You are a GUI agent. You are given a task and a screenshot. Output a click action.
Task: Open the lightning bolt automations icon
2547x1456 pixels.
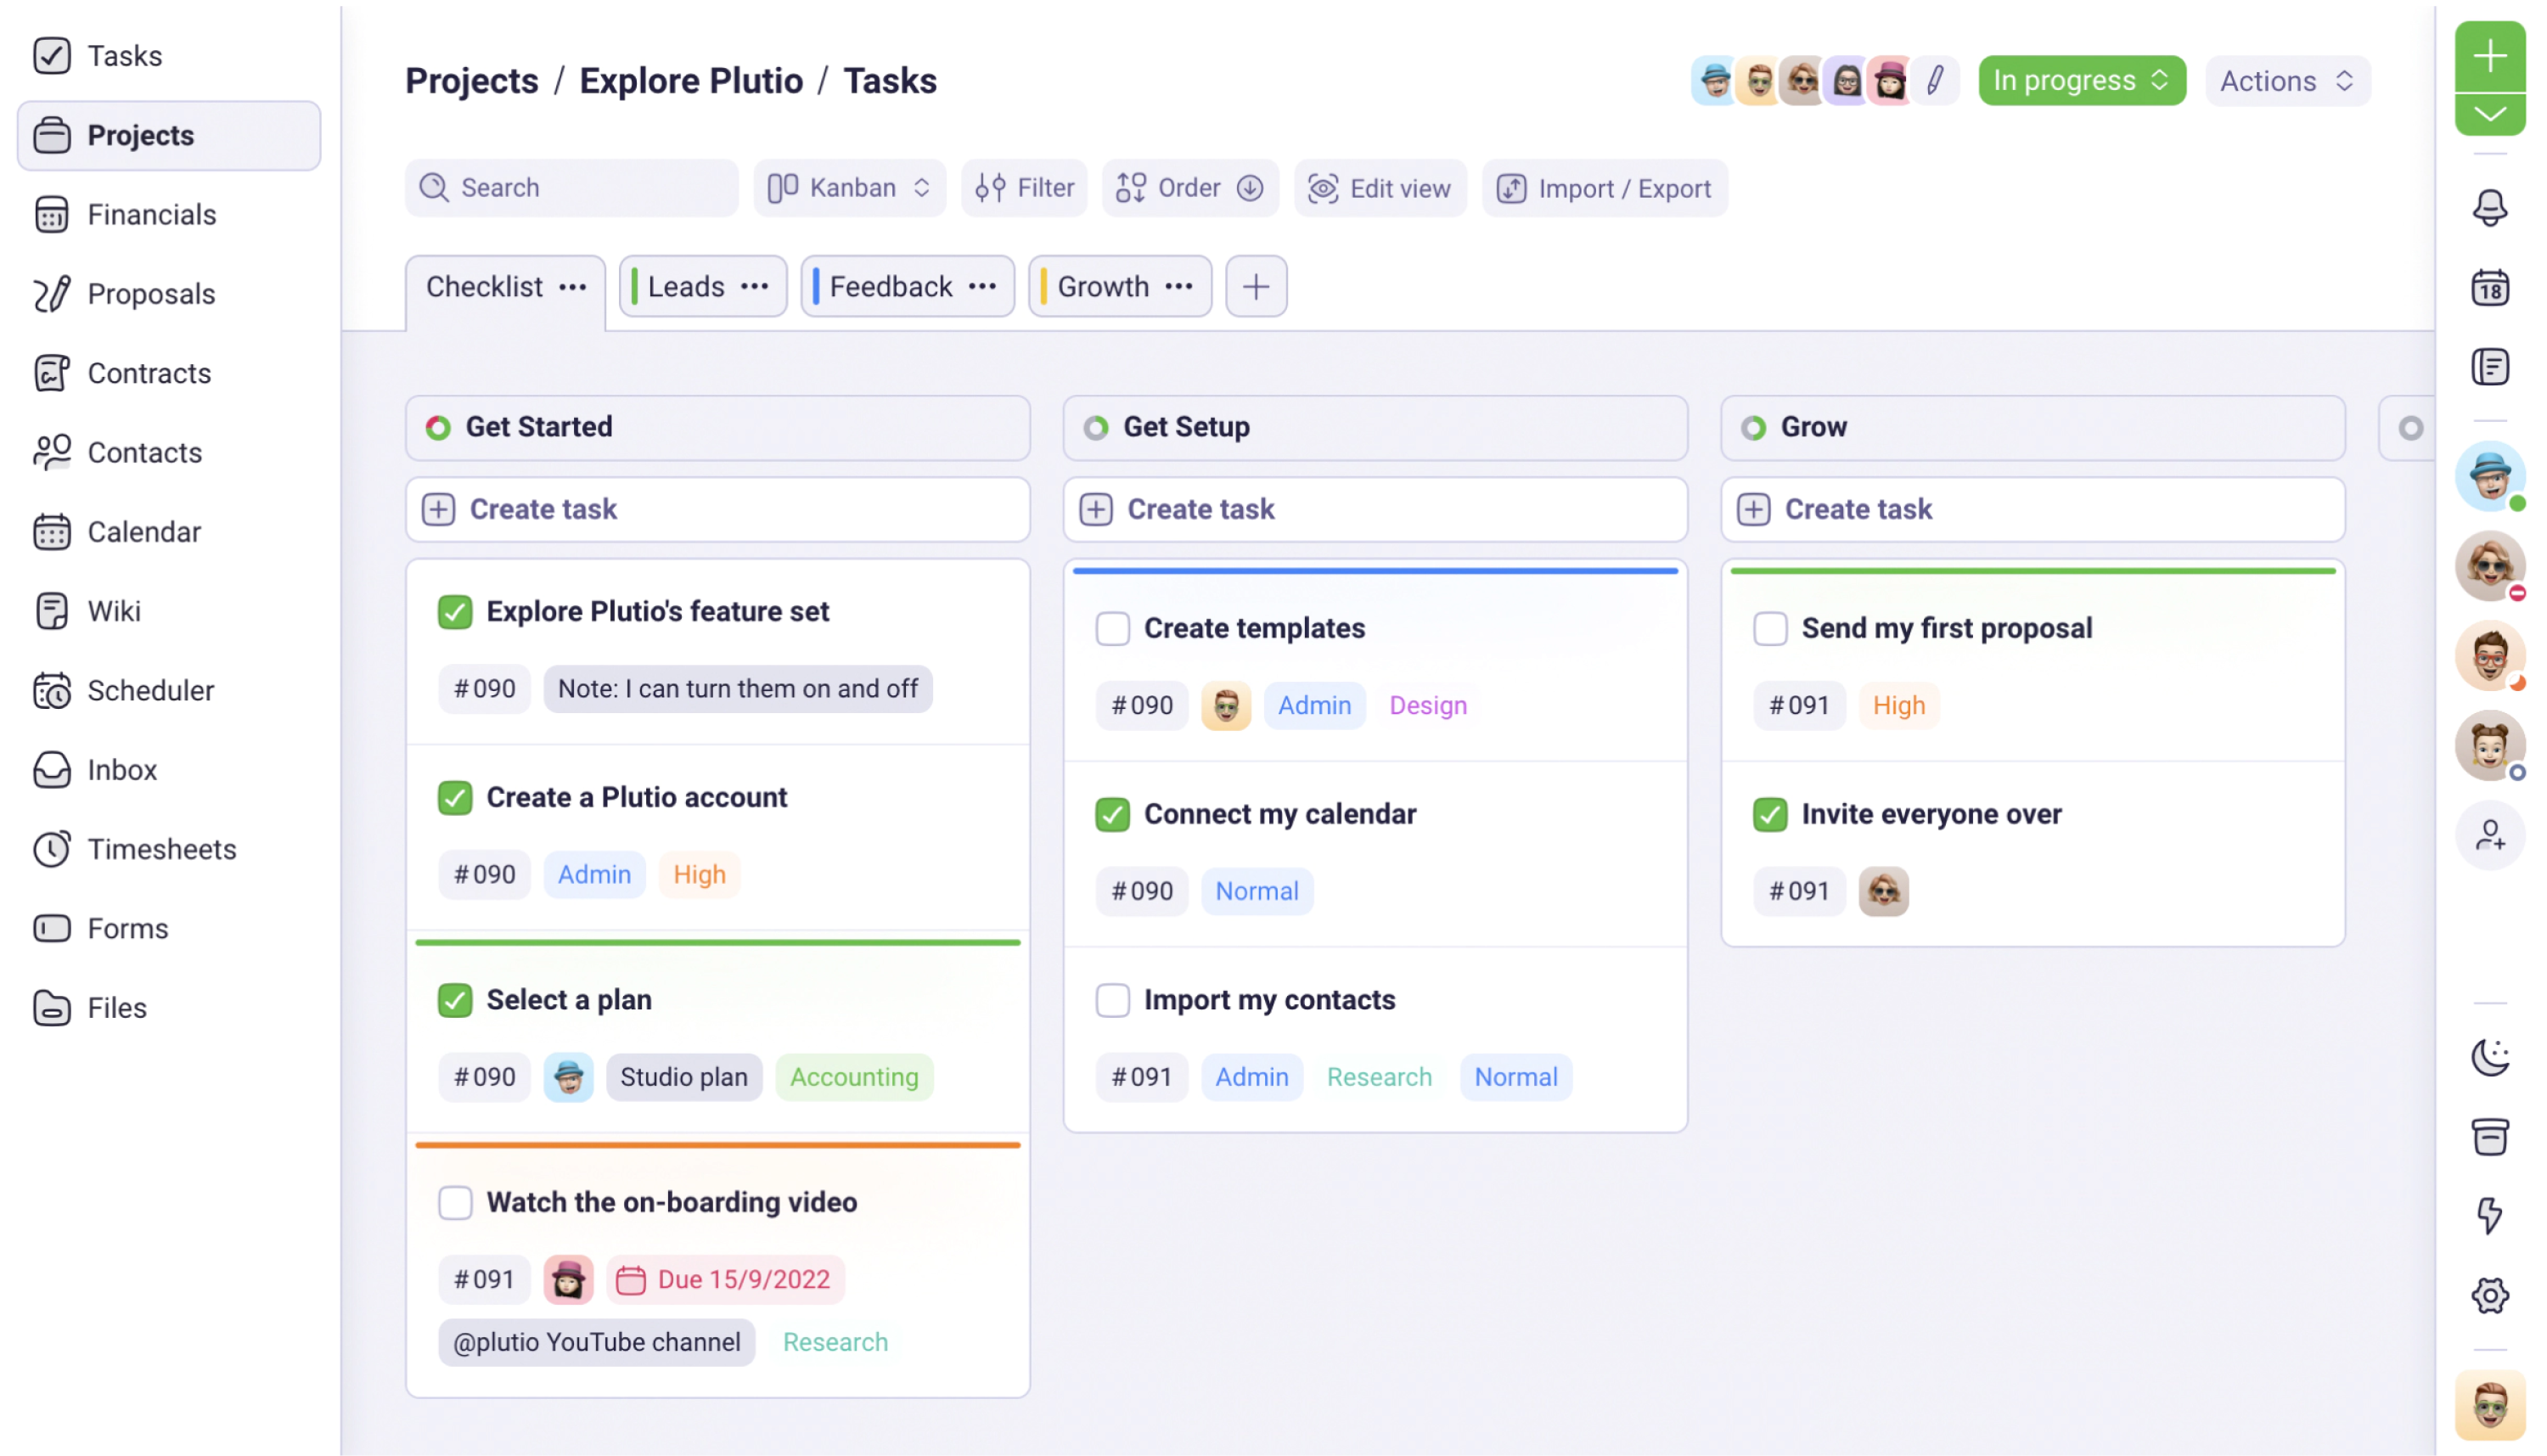[2489, 1216]
